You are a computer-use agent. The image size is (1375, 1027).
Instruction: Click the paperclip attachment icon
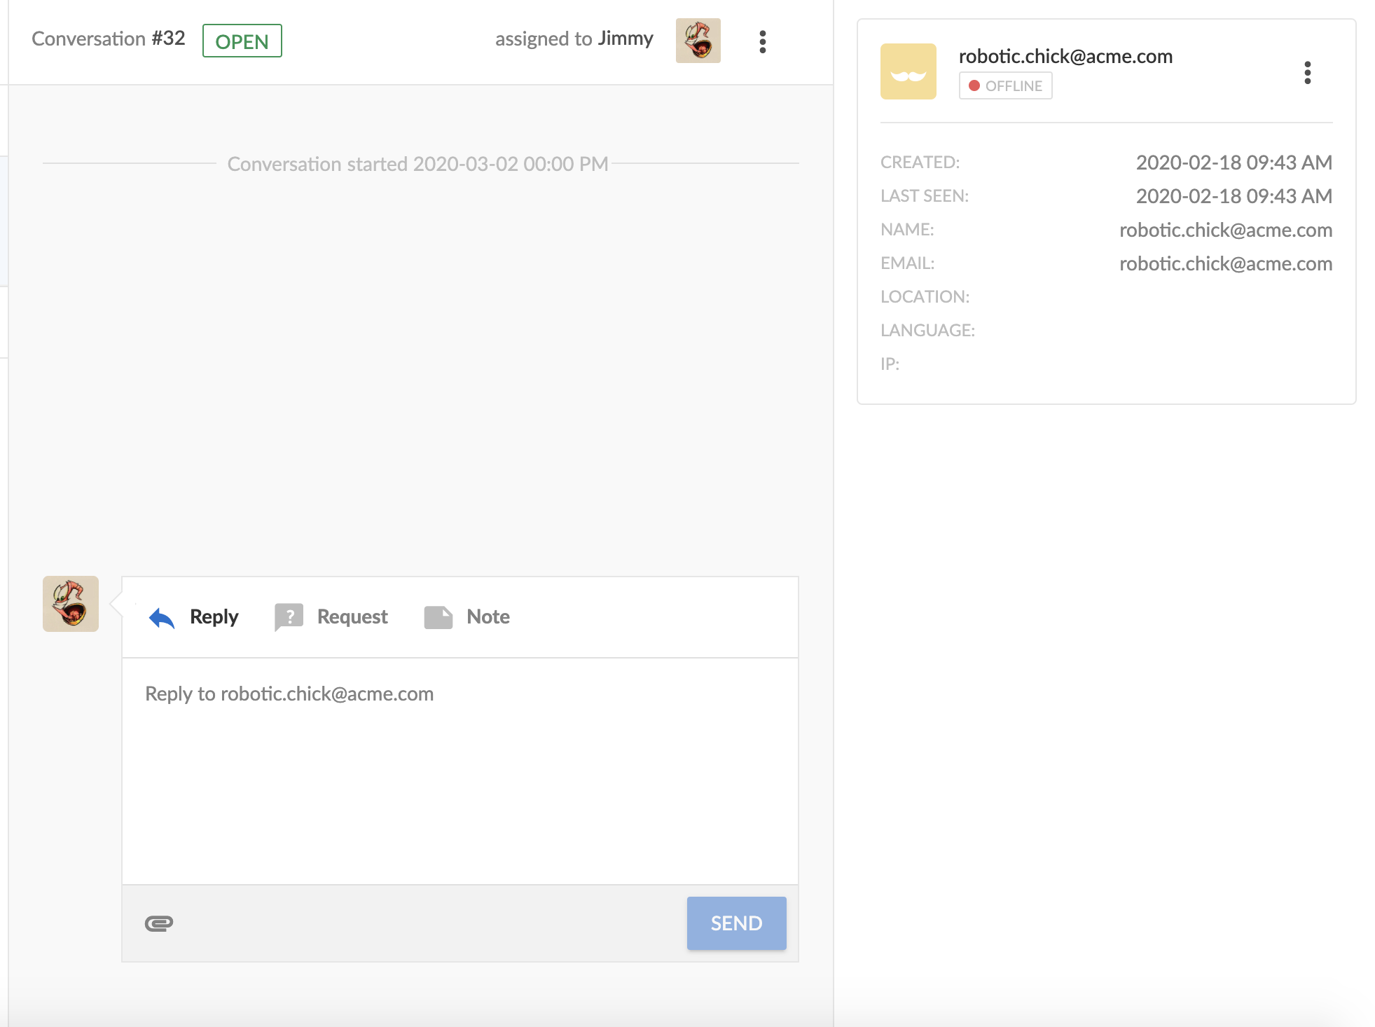pos(159,923)
